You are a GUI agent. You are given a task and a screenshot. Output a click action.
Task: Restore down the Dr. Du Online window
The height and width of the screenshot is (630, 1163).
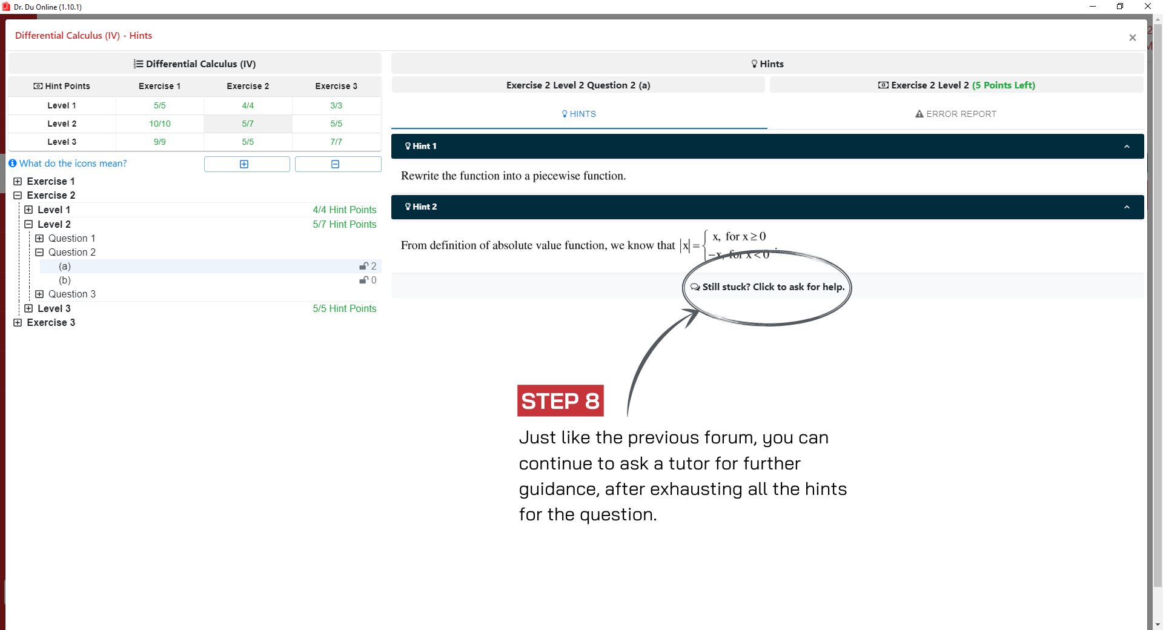1120,7
